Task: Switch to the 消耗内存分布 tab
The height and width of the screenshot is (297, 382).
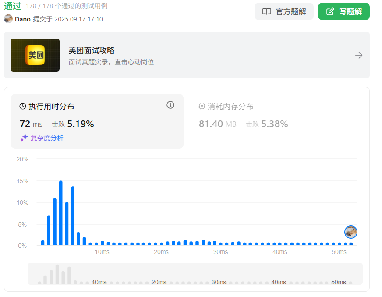Action: point(230,106)
